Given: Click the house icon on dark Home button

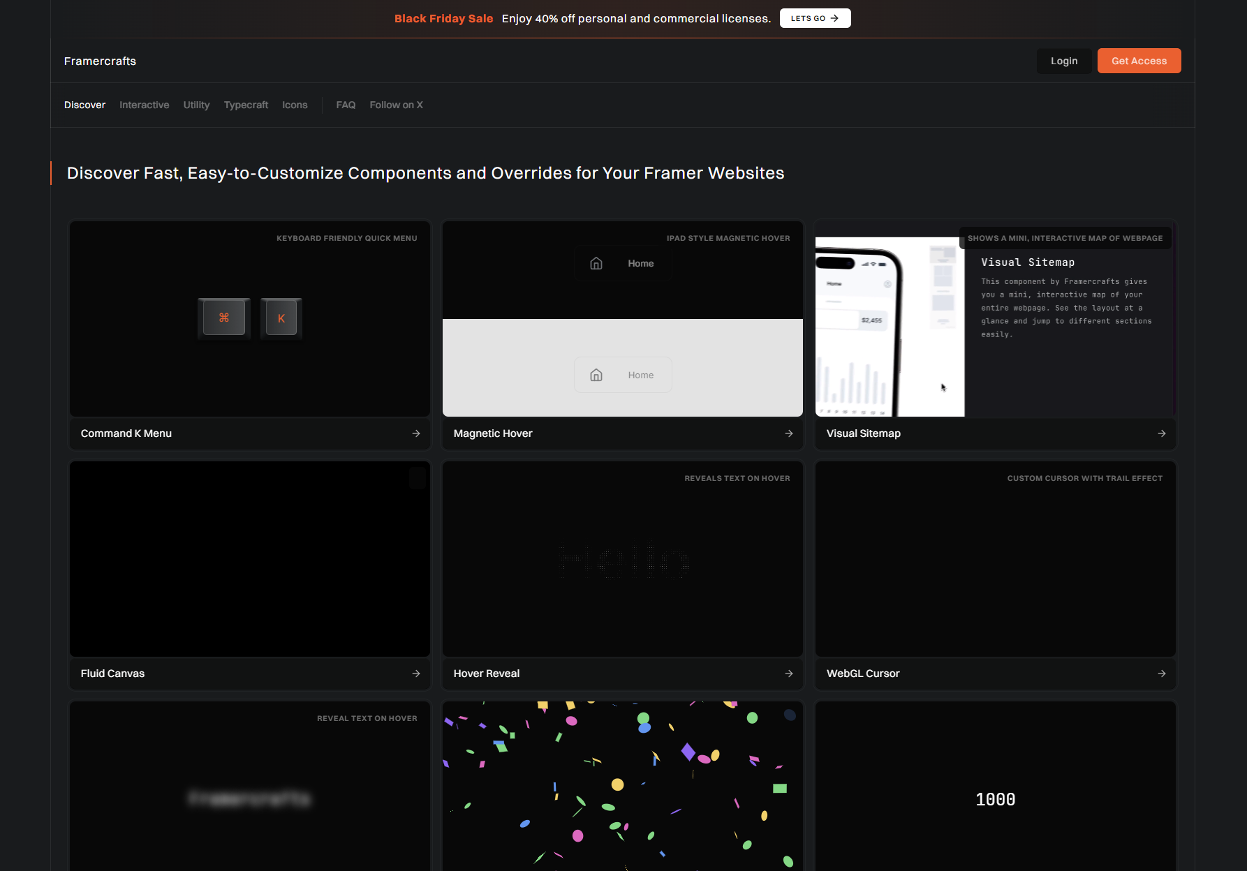Looking at the screenshot, I should [596, 263].
